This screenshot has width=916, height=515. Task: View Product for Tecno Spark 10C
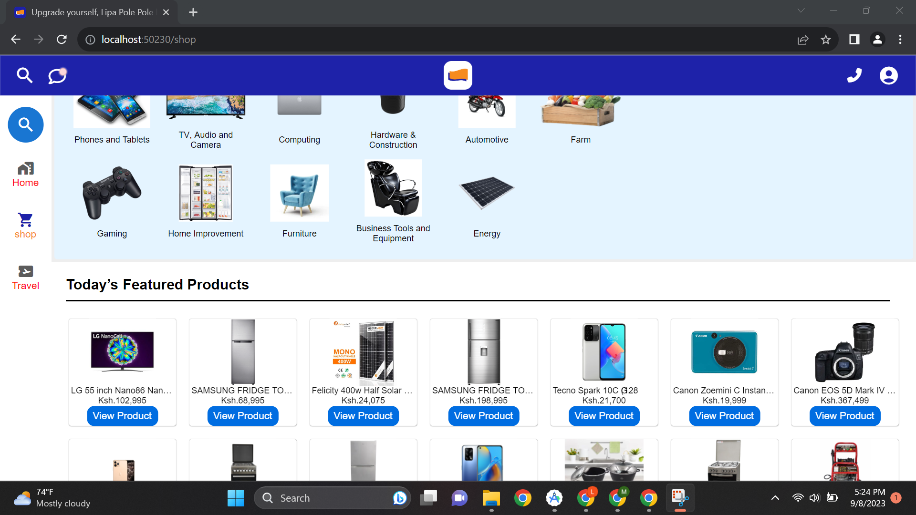tap(604, 416)
